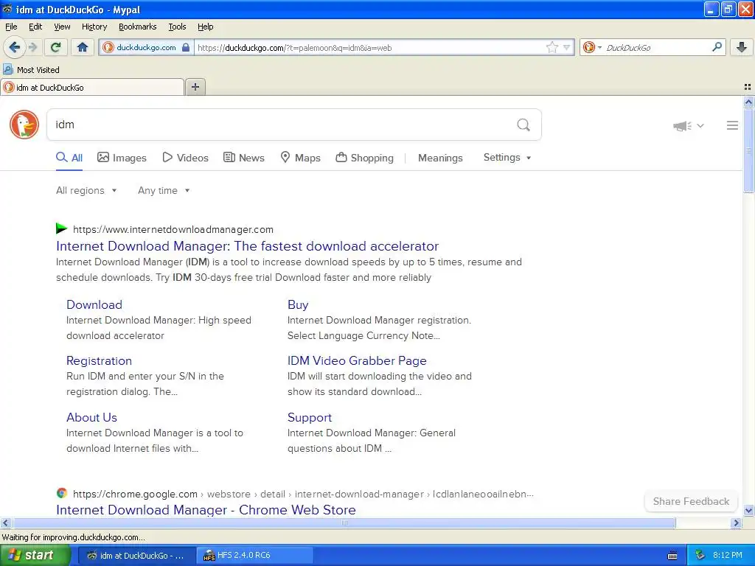Open the About Us sitelink
This screenshot has width=755, height=566.
(x=91, y=417)
